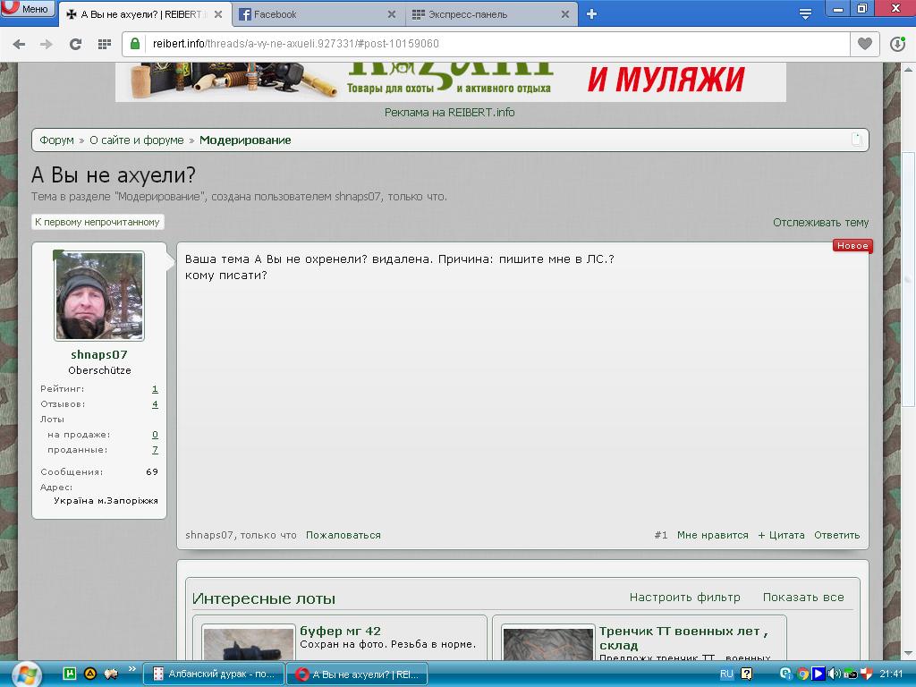916x687 pixels.
Task: Open a new browser tab
Action: pyautogui.click(x=591, y=14)
